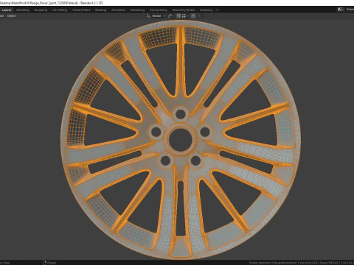Open proportional editing falloff menu

pyautogui.click(x=200, y=16)
